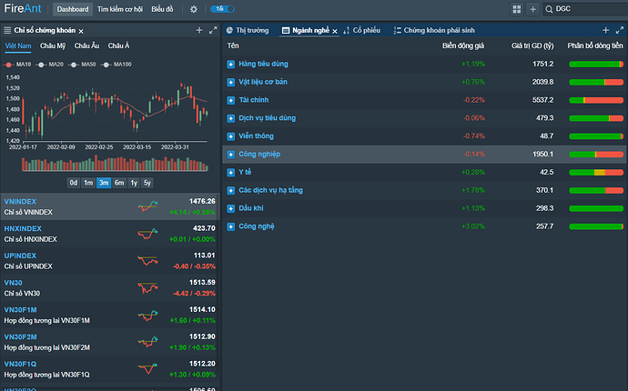Viewport: 628px width, 391px height.
Task: Expand the Công nghệ sector row
Action: tap(231, 226)
